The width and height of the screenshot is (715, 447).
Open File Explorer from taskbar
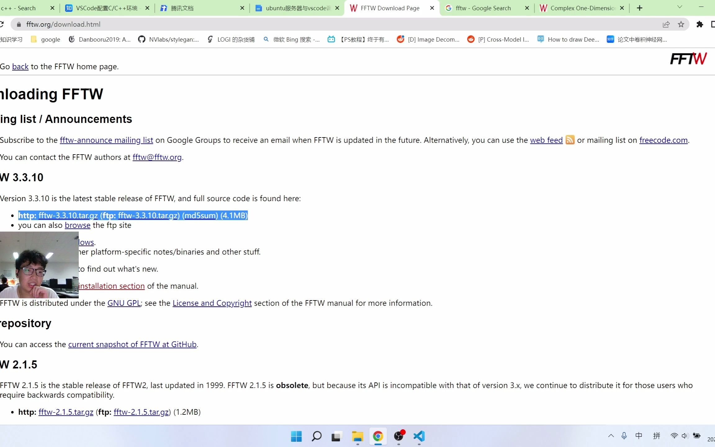357,436
